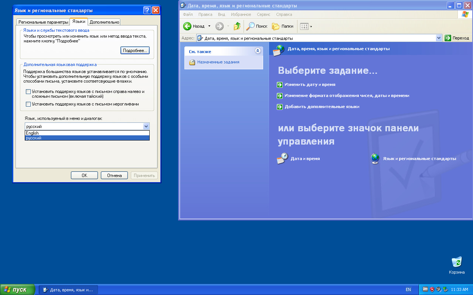Click the EN language bar indicator
473x295 pixels.
[x=408, y=289]
